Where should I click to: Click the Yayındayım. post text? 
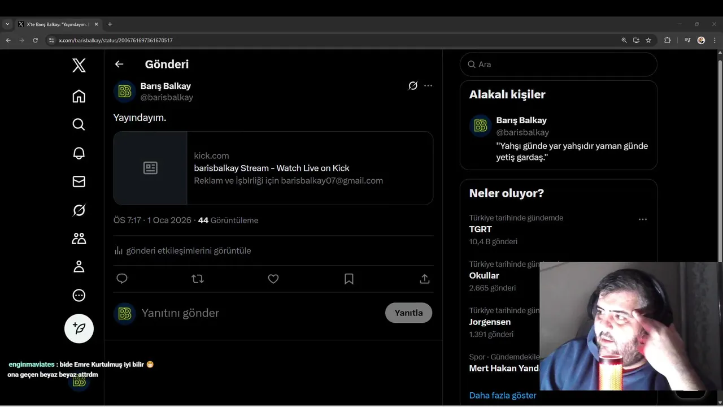click(x=140, y=118)
